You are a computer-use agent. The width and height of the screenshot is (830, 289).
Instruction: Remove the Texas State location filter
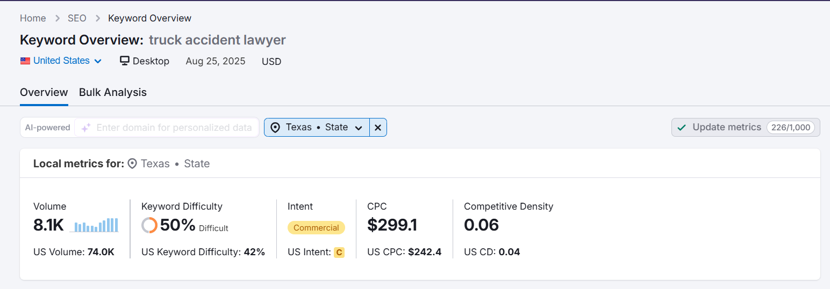[378, 128]
